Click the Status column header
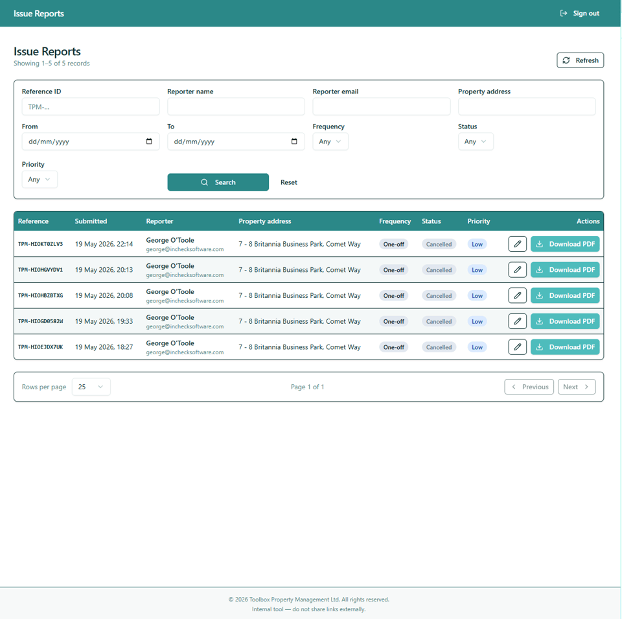622x619 pixels. click(432, 221)
